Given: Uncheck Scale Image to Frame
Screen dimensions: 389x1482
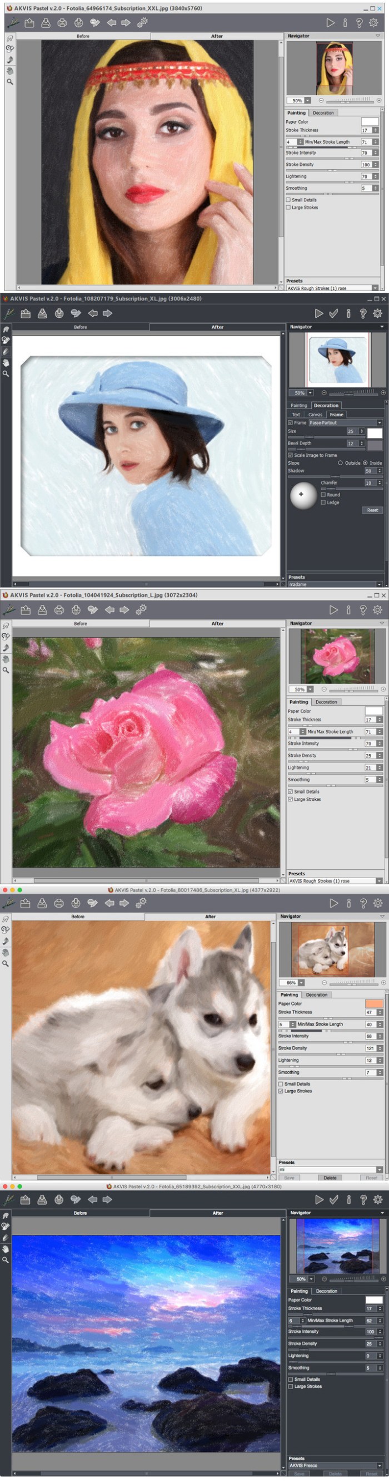Looking at the screenshot, I should pyautogui.click(x=290, y=455).
